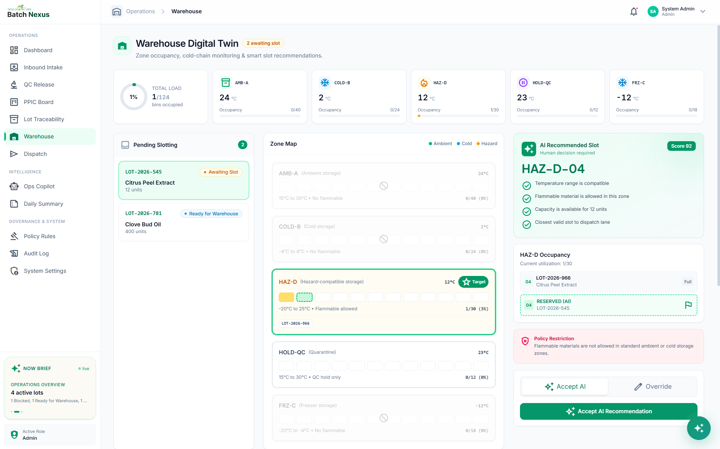Screen dimensions: 720x449
Task: Click the notification bell icon
Action: pyautogui.click(x=634, y=12)
